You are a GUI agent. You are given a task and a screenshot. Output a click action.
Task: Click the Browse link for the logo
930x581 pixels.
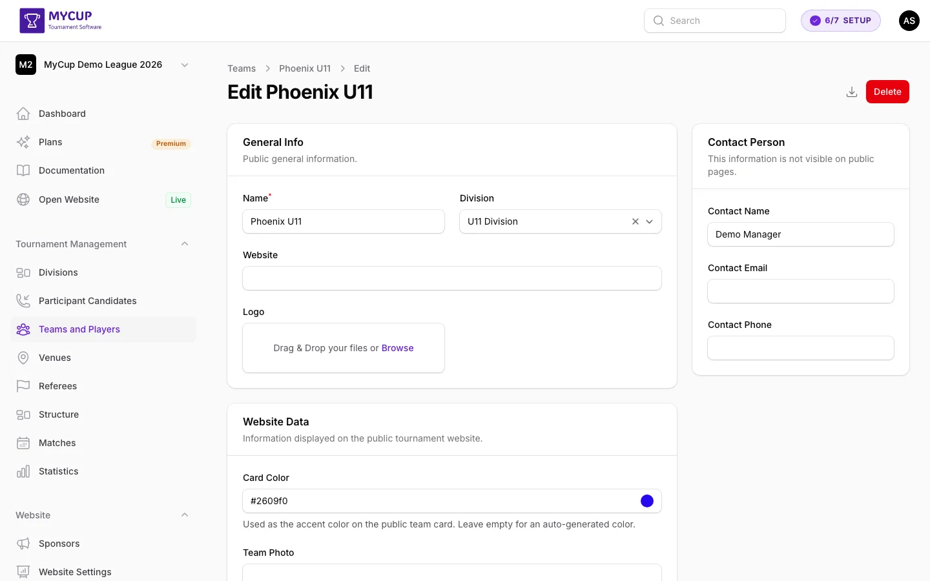pos(397,348)
